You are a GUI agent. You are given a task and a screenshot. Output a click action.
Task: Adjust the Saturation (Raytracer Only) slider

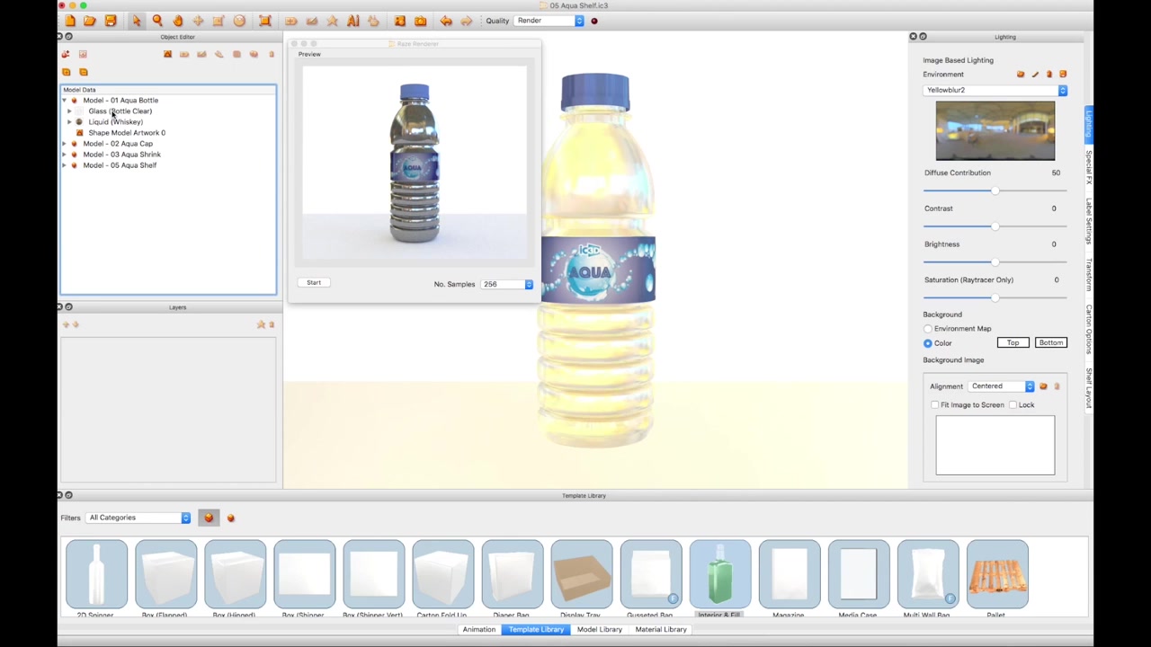pyautogui.click(x=995, y=297)
